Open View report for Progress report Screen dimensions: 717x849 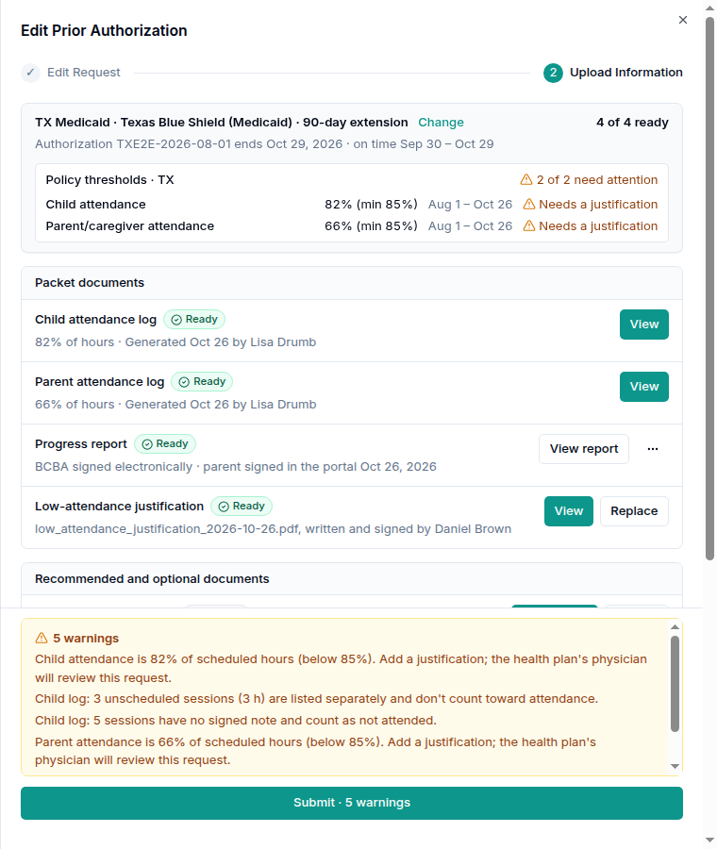point(584,449)
